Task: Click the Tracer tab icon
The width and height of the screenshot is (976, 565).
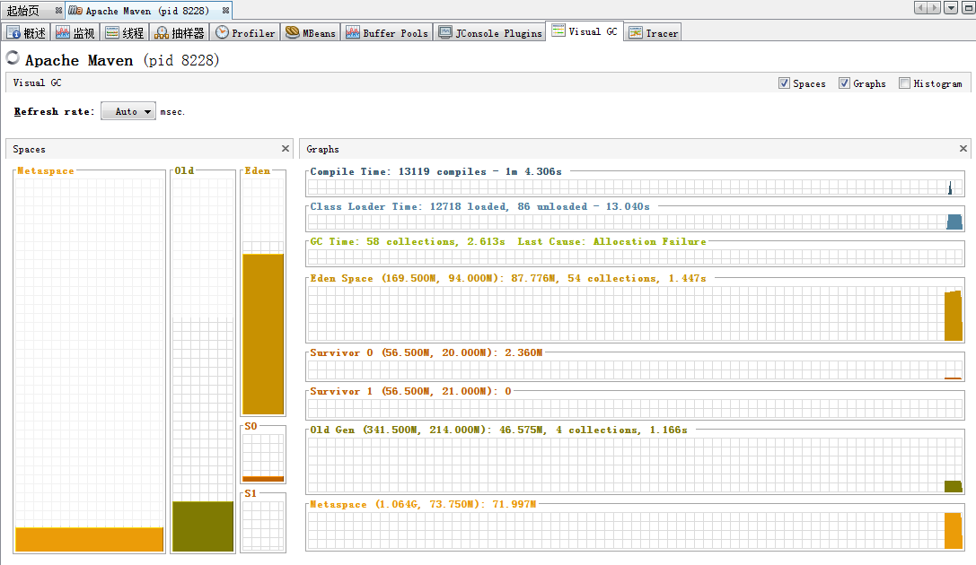Action: [x=636, y=33]
